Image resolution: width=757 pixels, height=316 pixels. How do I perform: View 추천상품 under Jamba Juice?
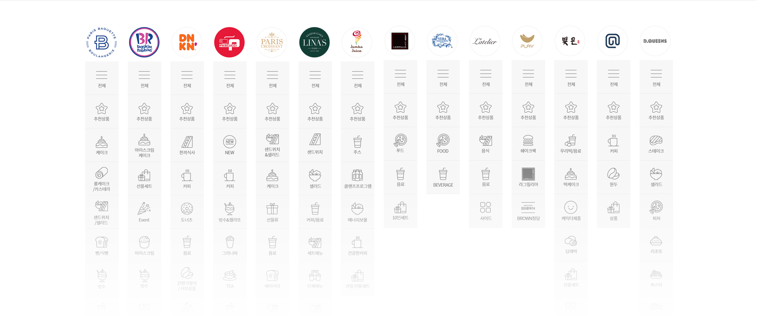tap(357, 112)
